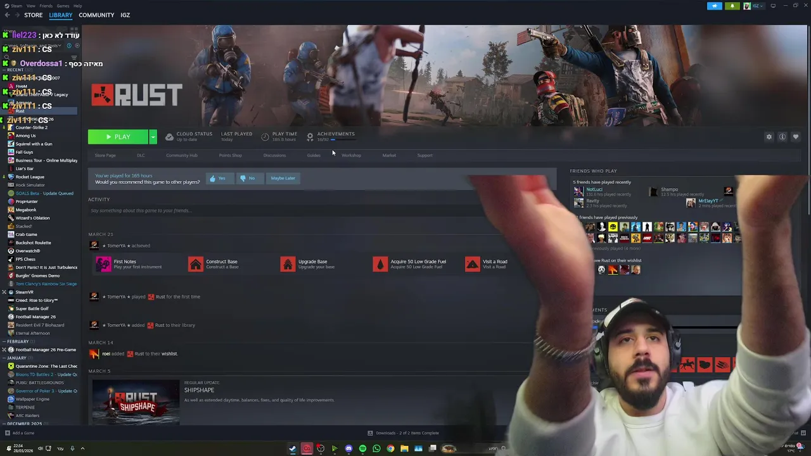Navigate back with the left arrow
The width and height of the screenshot is (811, 456).
tap(7, 15)
